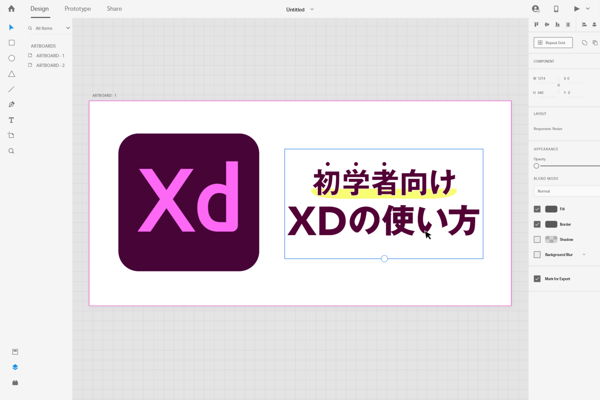Screen dimensions: 600x400
Task: Align selection to left edge
Action: pyautogui.click(x=584, y=24)
